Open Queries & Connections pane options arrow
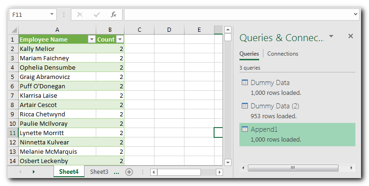The height and width of the screenshot is (186, 369). [331, 36]
